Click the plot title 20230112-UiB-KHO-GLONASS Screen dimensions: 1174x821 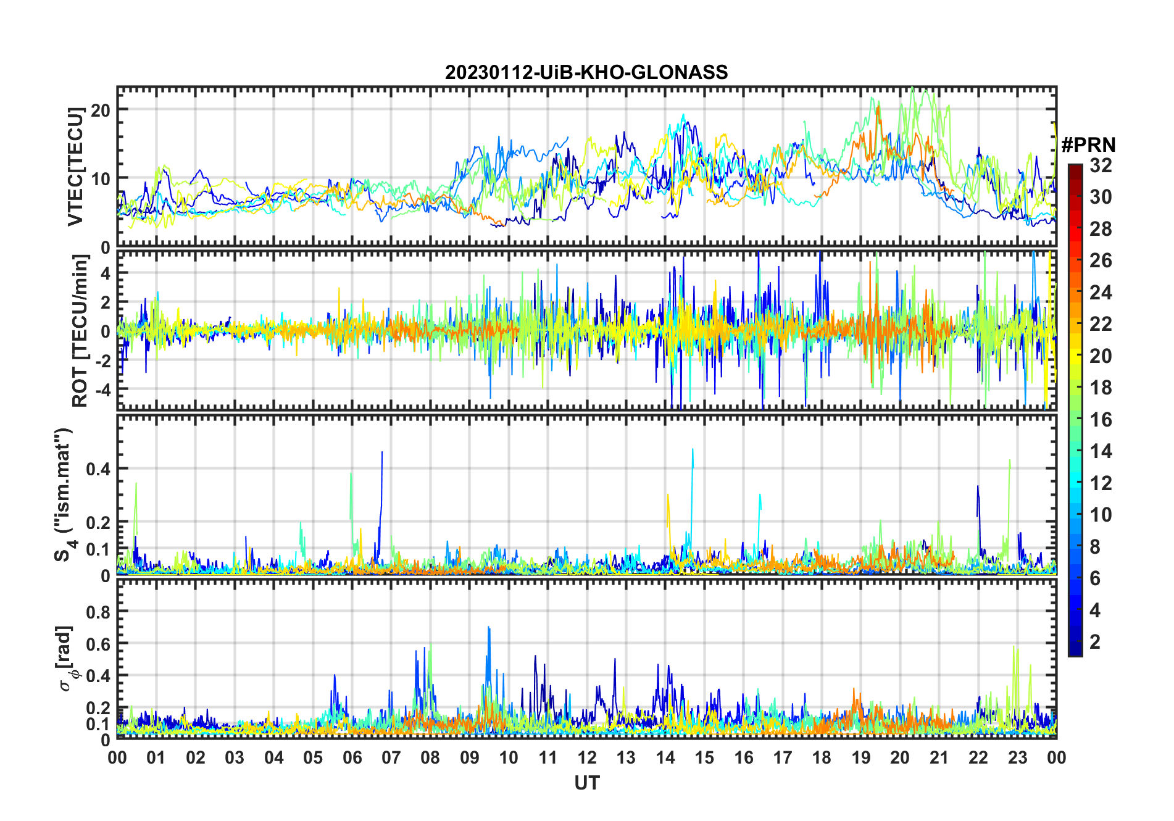(x=586, y=72)
